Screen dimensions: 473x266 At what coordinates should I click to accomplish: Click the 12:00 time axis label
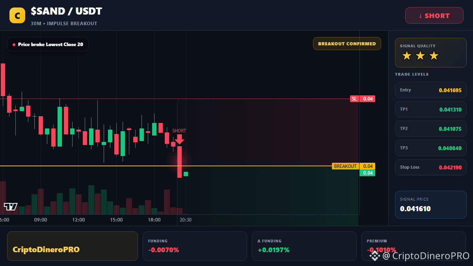point(78,220)
